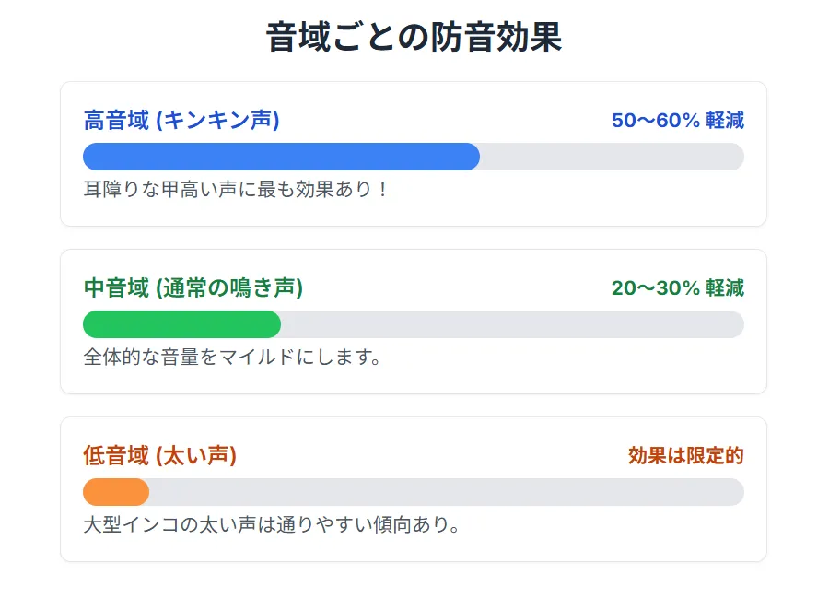Click the page title 音域ごとの防音効果
This screenshot has height=598, width=829.
414,38
